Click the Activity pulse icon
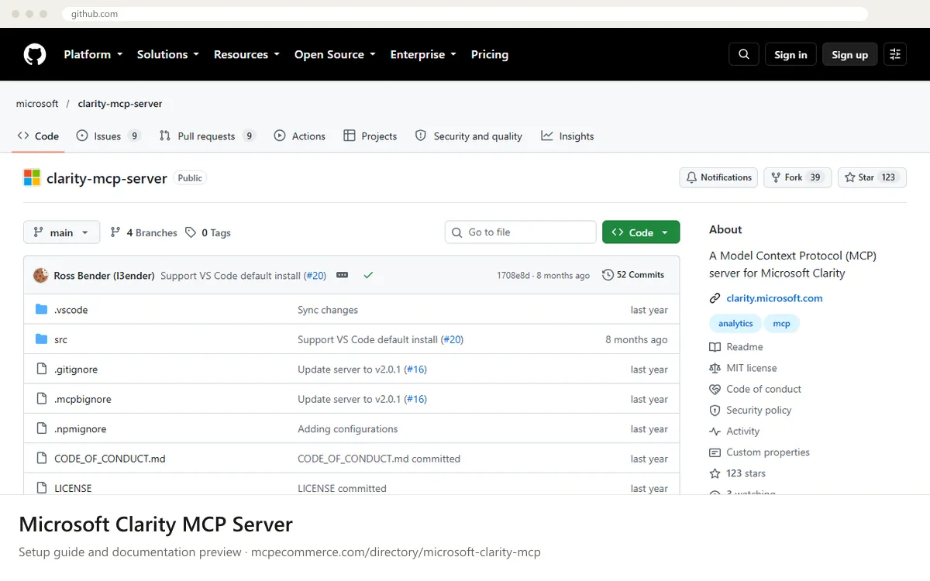930x581 pixels. coord(715,431)
